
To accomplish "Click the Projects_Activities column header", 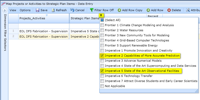I will click(44, 18).
